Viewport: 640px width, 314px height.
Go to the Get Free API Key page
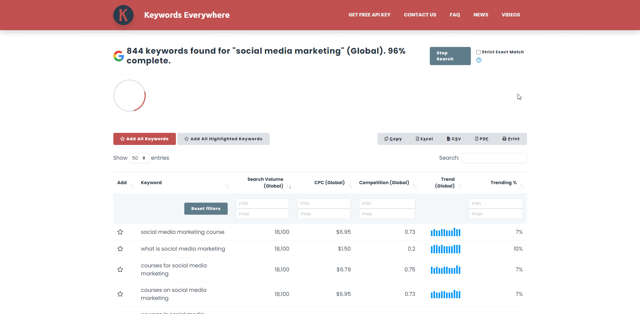click(x=369, y=15)
